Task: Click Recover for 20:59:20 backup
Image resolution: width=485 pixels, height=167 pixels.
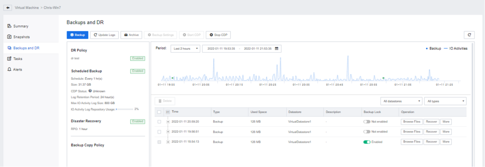Action: (431, 122)
